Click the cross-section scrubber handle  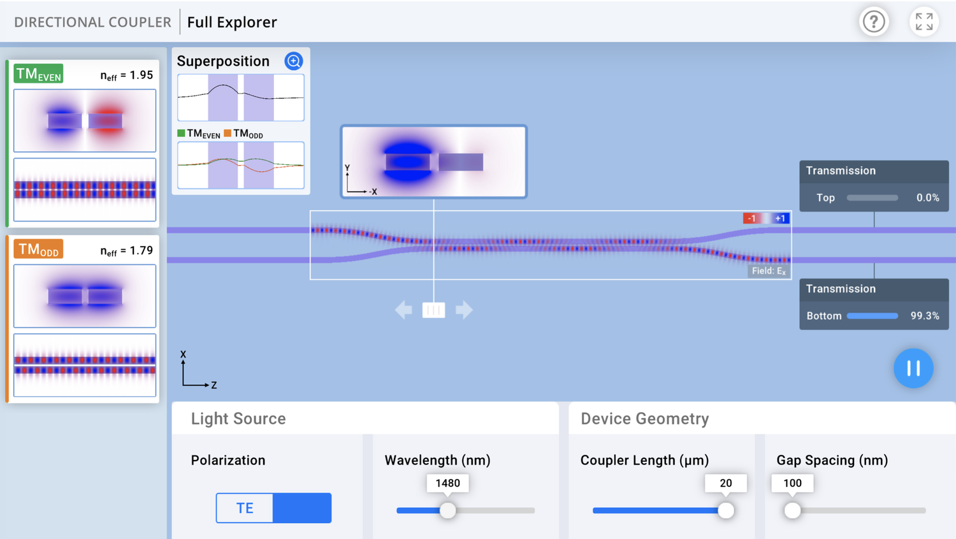pyautogui.click(x=433, y=310)
